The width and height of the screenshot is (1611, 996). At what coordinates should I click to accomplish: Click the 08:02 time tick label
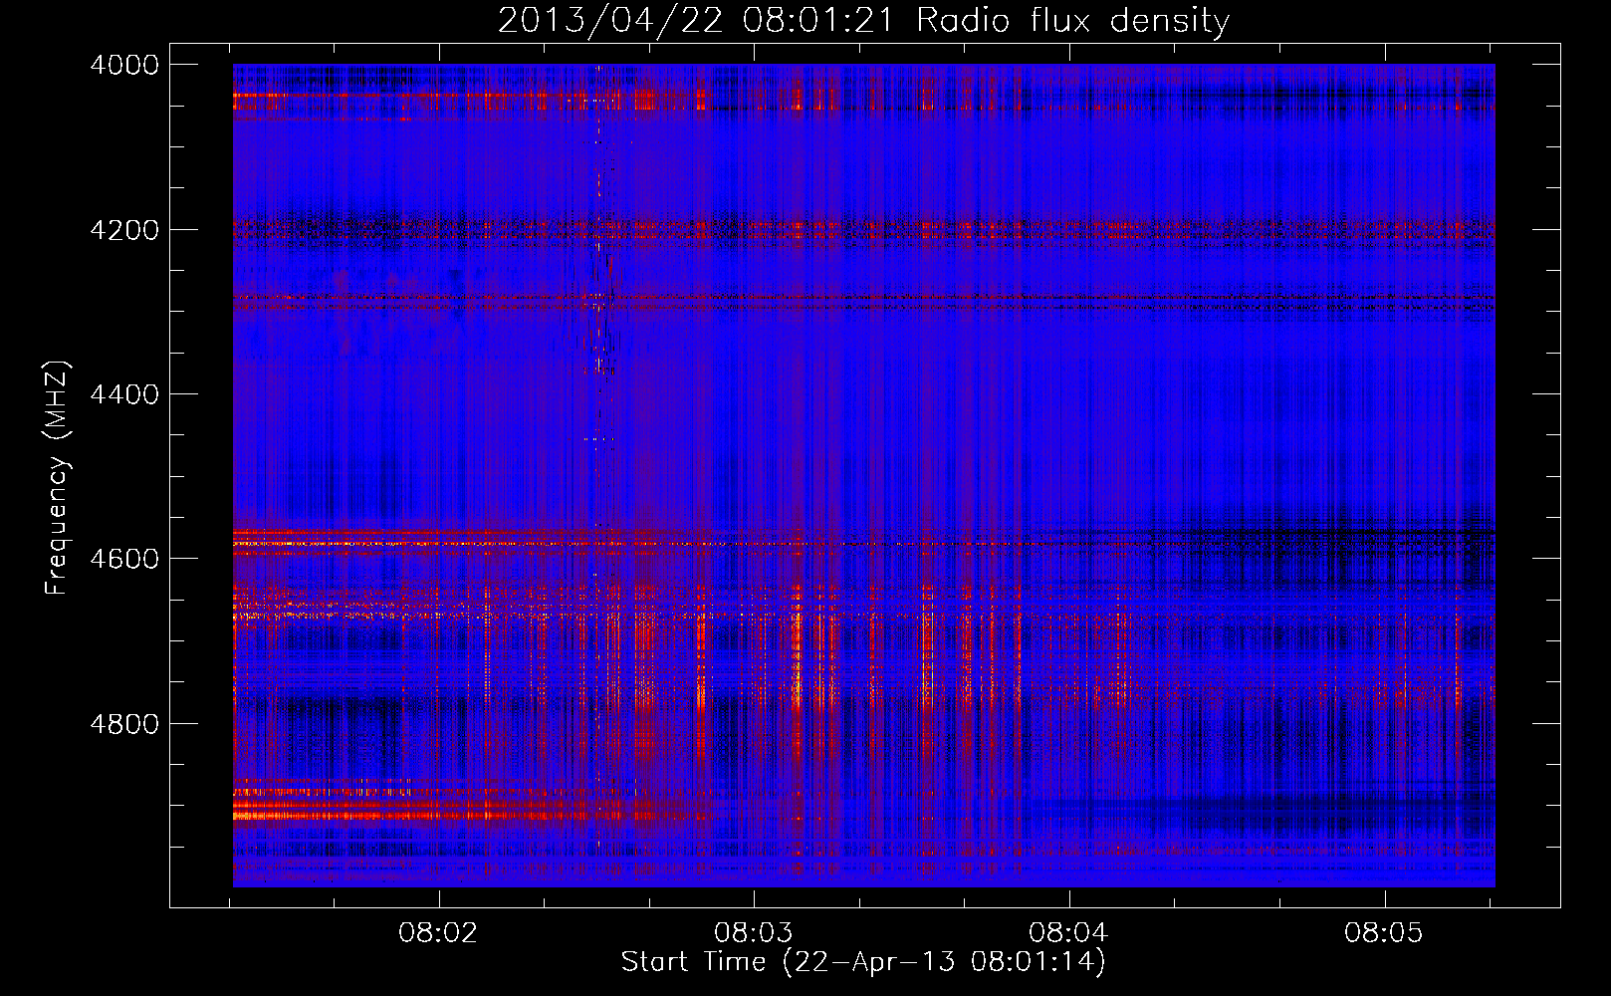438,933
